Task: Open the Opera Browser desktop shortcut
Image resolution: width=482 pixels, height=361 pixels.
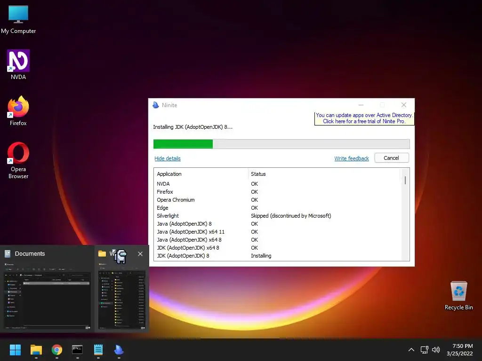Action: [18, 160]
